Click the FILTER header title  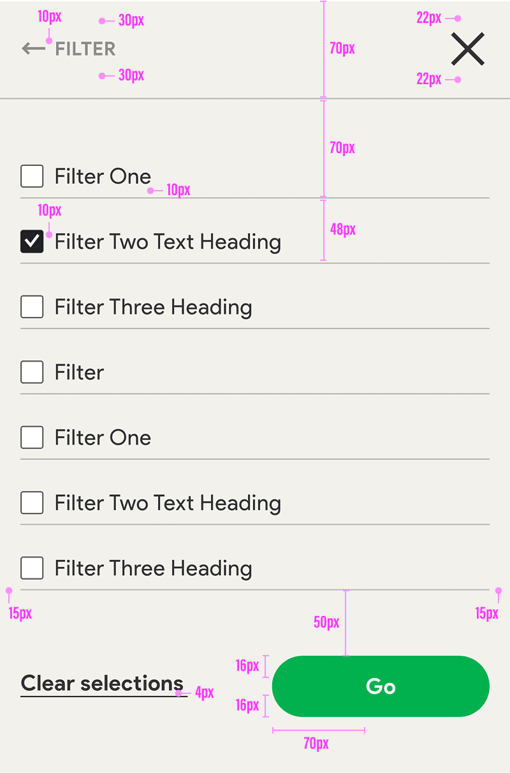point(85,49)
